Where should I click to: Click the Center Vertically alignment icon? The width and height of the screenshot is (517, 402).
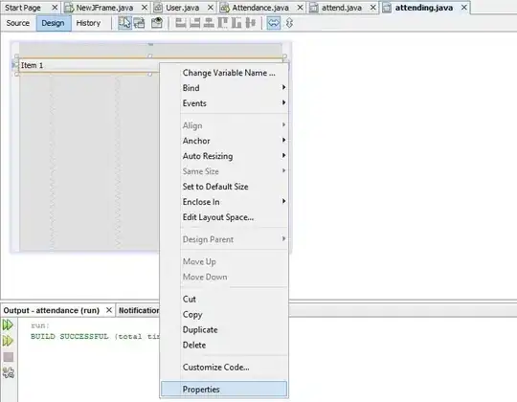tap(251, 23)
